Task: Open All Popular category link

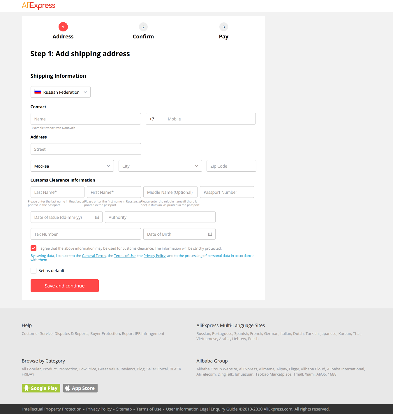Action: click(31, 369)
